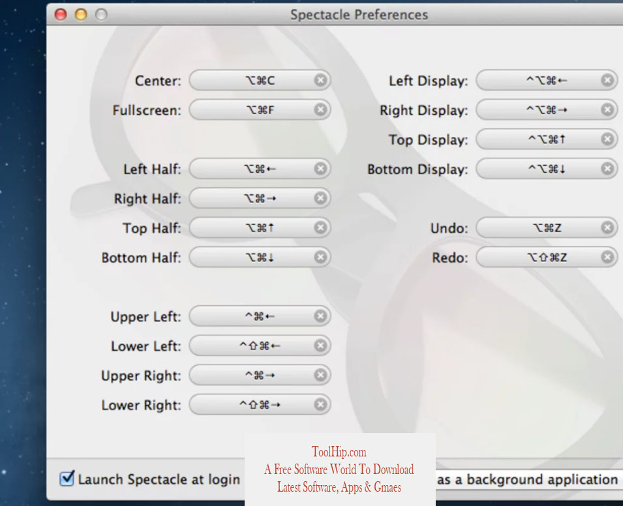Toggle Launch Spectacle at login checkbox
This screenshot has width=623, height=506.
pos(67,478)
